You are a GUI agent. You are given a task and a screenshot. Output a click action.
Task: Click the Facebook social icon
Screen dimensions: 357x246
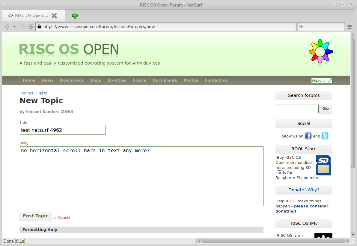coord(308,136)
